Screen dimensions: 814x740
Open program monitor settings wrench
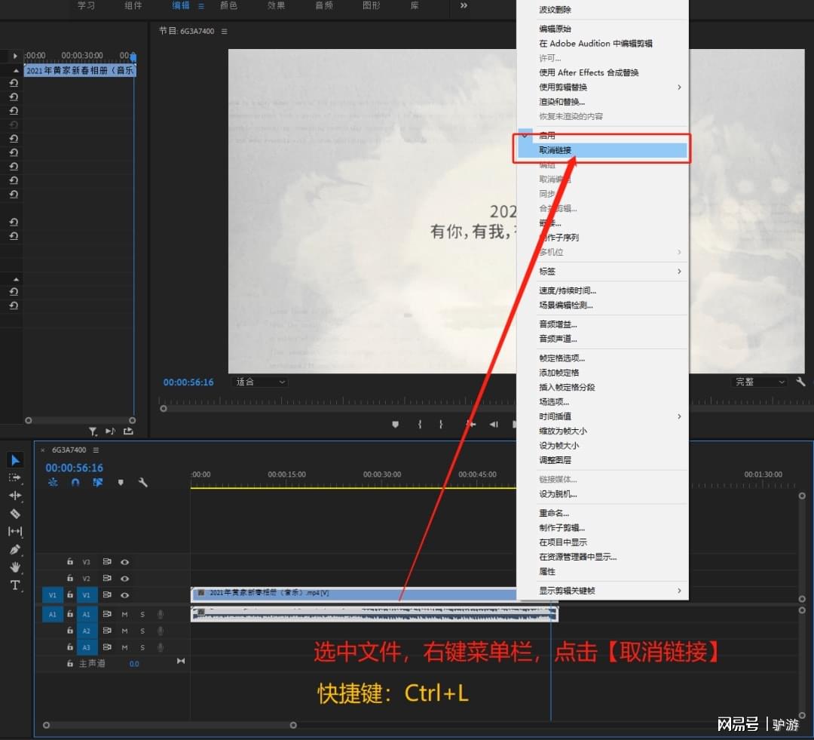click(800, 382)
